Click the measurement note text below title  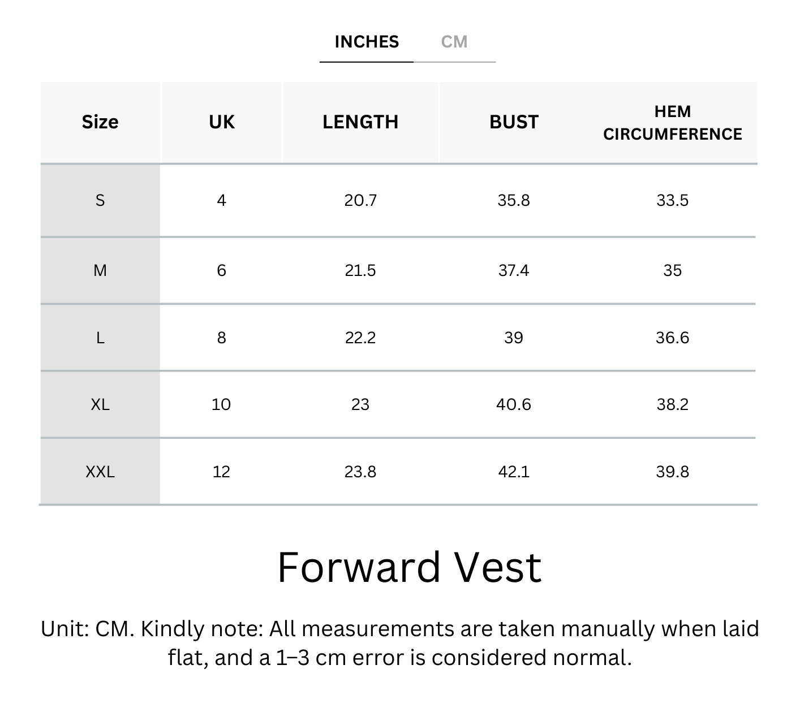tap(400, 643)
